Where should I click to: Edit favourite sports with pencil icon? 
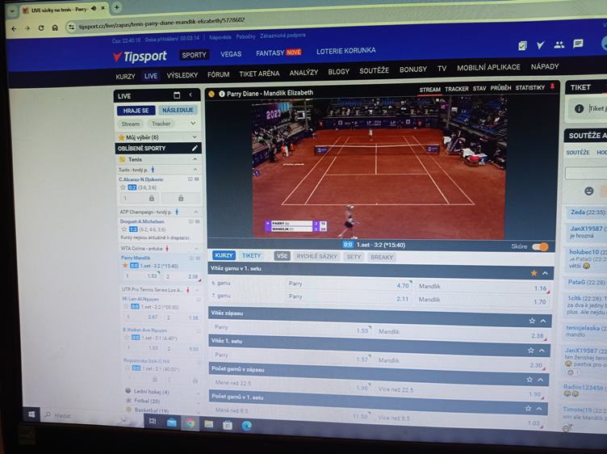[x=195, y=148]
